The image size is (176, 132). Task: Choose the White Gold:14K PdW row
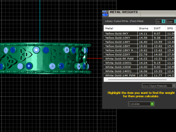(x=139, y=75)
